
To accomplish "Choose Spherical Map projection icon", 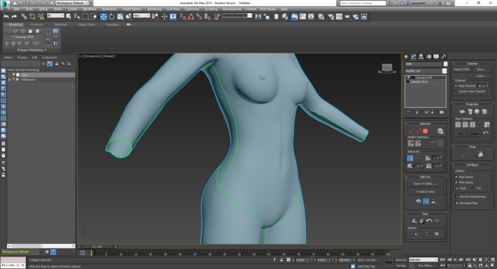I will click(x=477, y=111).
